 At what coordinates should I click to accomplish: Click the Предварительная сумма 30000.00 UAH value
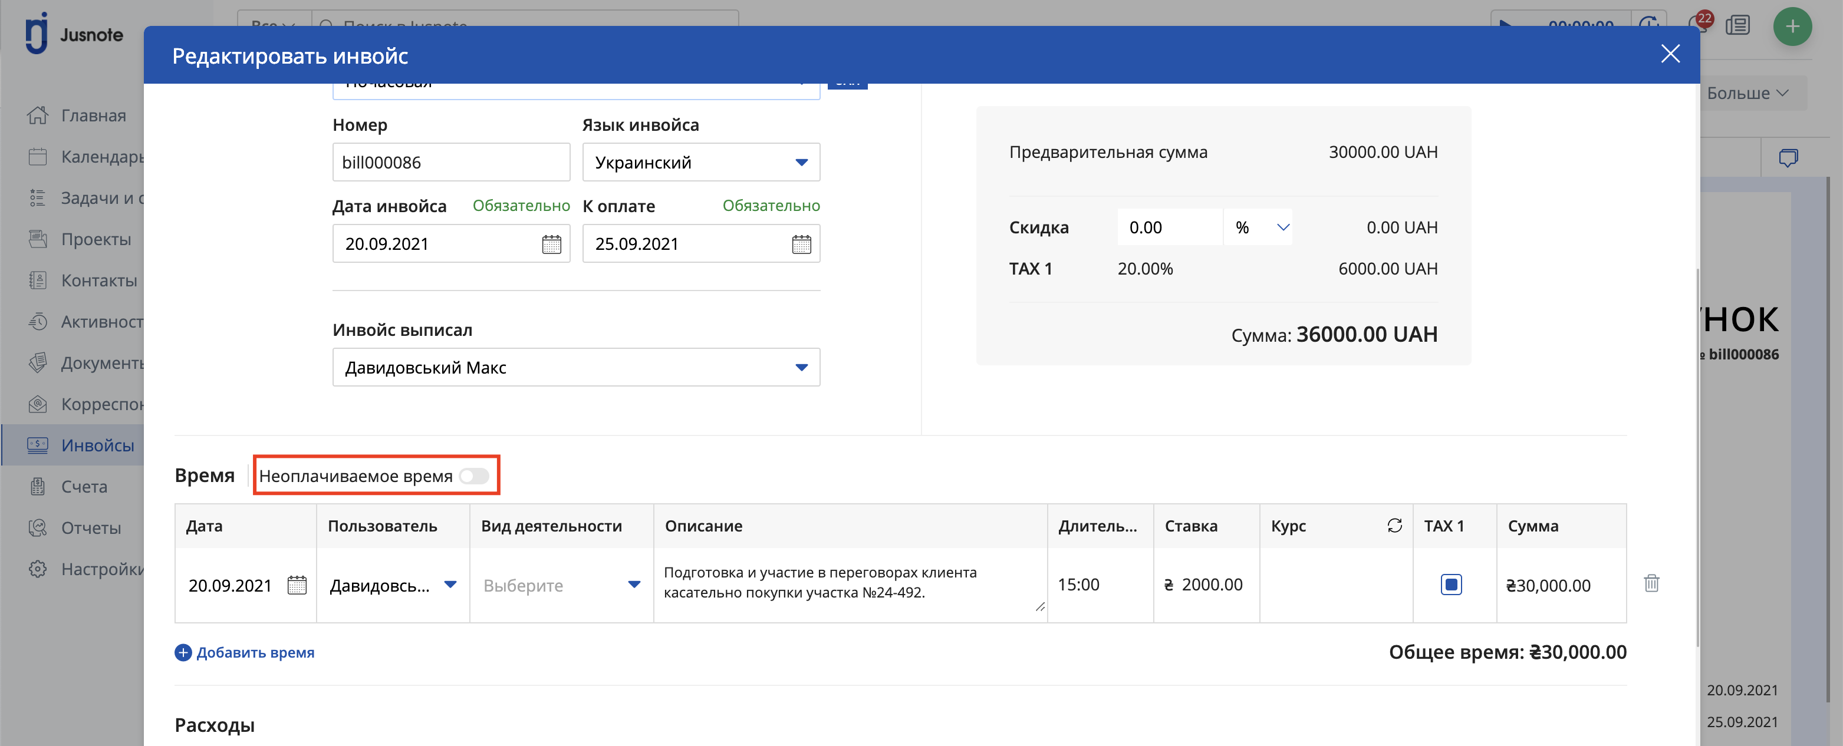coord(1383,151)
